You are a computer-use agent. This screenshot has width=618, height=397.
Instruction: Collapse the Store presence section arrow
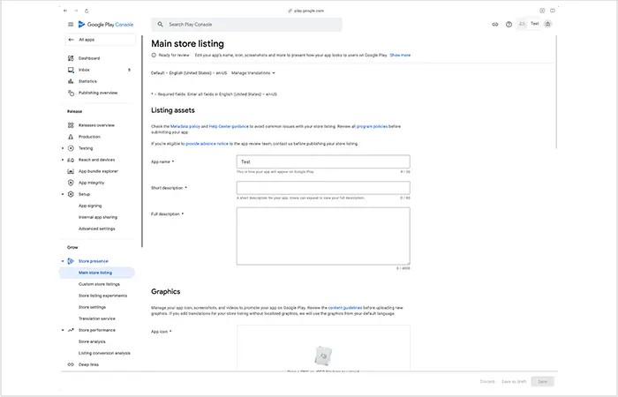(x=63, y=261)
